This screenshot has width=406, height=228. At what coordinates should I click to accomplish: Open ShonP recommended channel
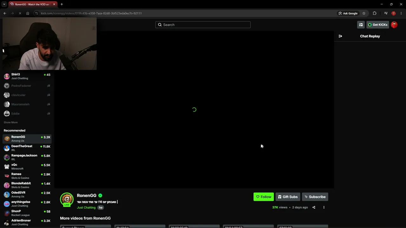click(27, 213)
